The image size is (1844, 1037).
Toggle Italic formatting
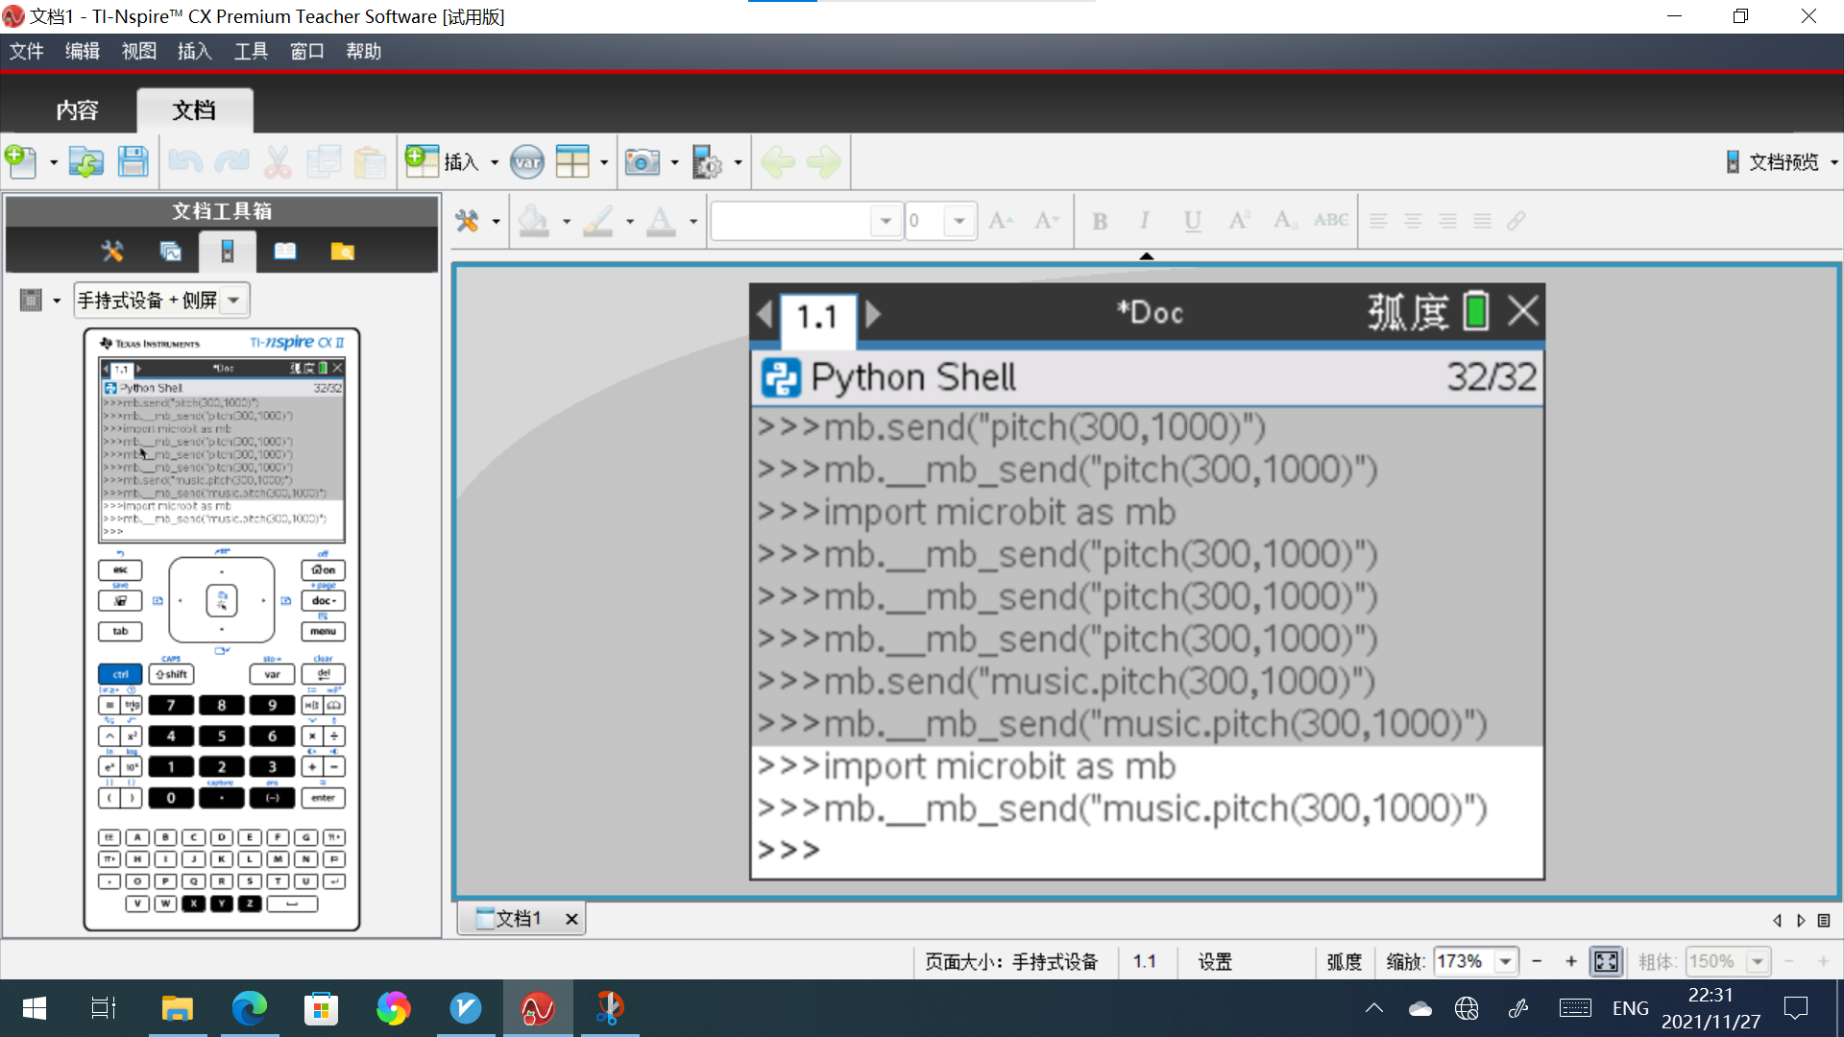click(1145, 221)
